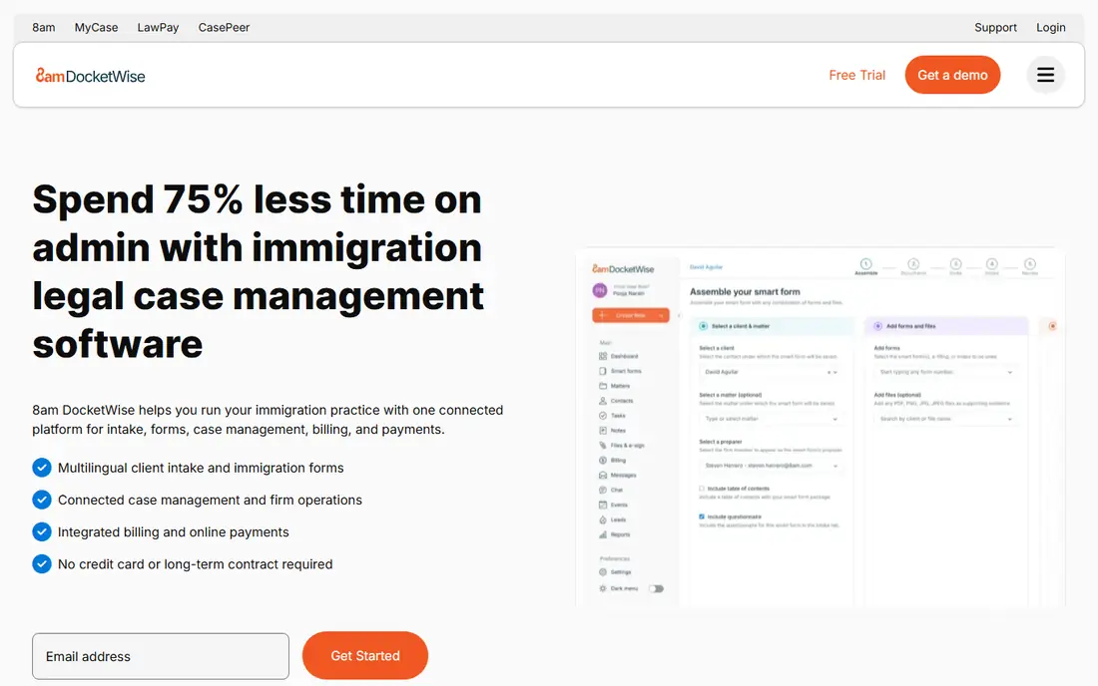Open the Support link
Image resolution: width=1098 pixels, height=686 pixels.
pos(995,27)
